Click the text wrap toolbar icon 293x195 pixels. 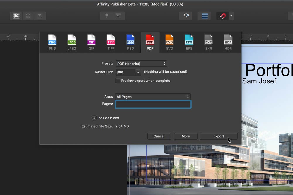[x=118, y=16]
